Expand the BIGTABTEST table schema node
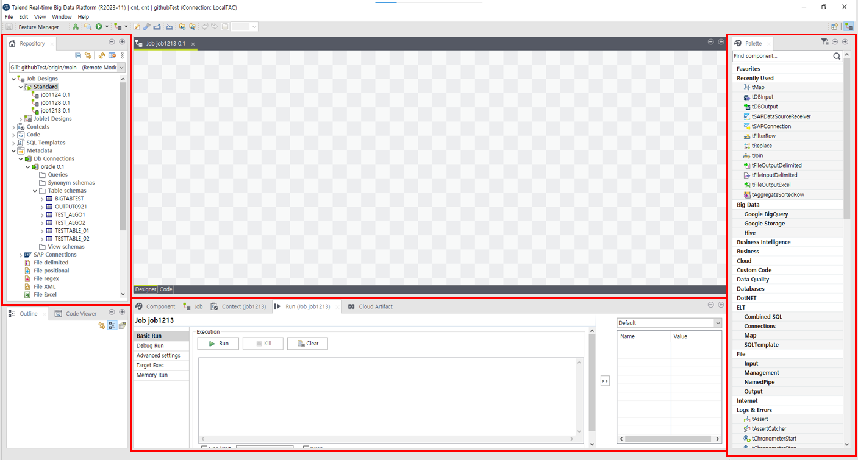 (x=42, y=199)
